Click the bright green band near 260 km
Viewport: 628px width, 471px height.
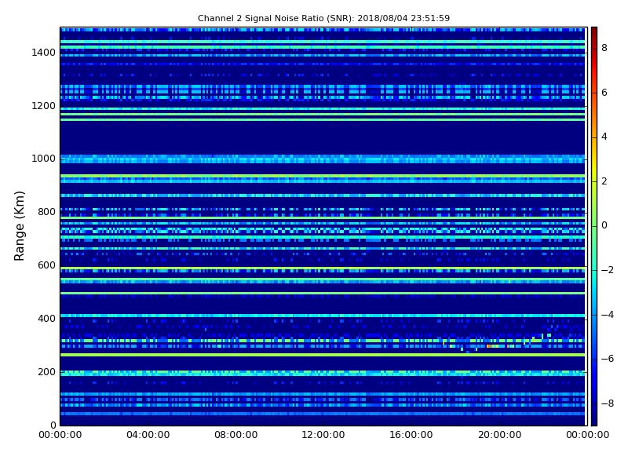point(323,355)
